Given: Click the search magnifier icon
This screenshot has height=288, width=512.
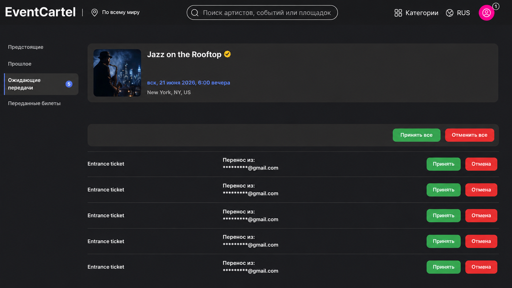Looking at the screenshot, I should click(195, 13).
